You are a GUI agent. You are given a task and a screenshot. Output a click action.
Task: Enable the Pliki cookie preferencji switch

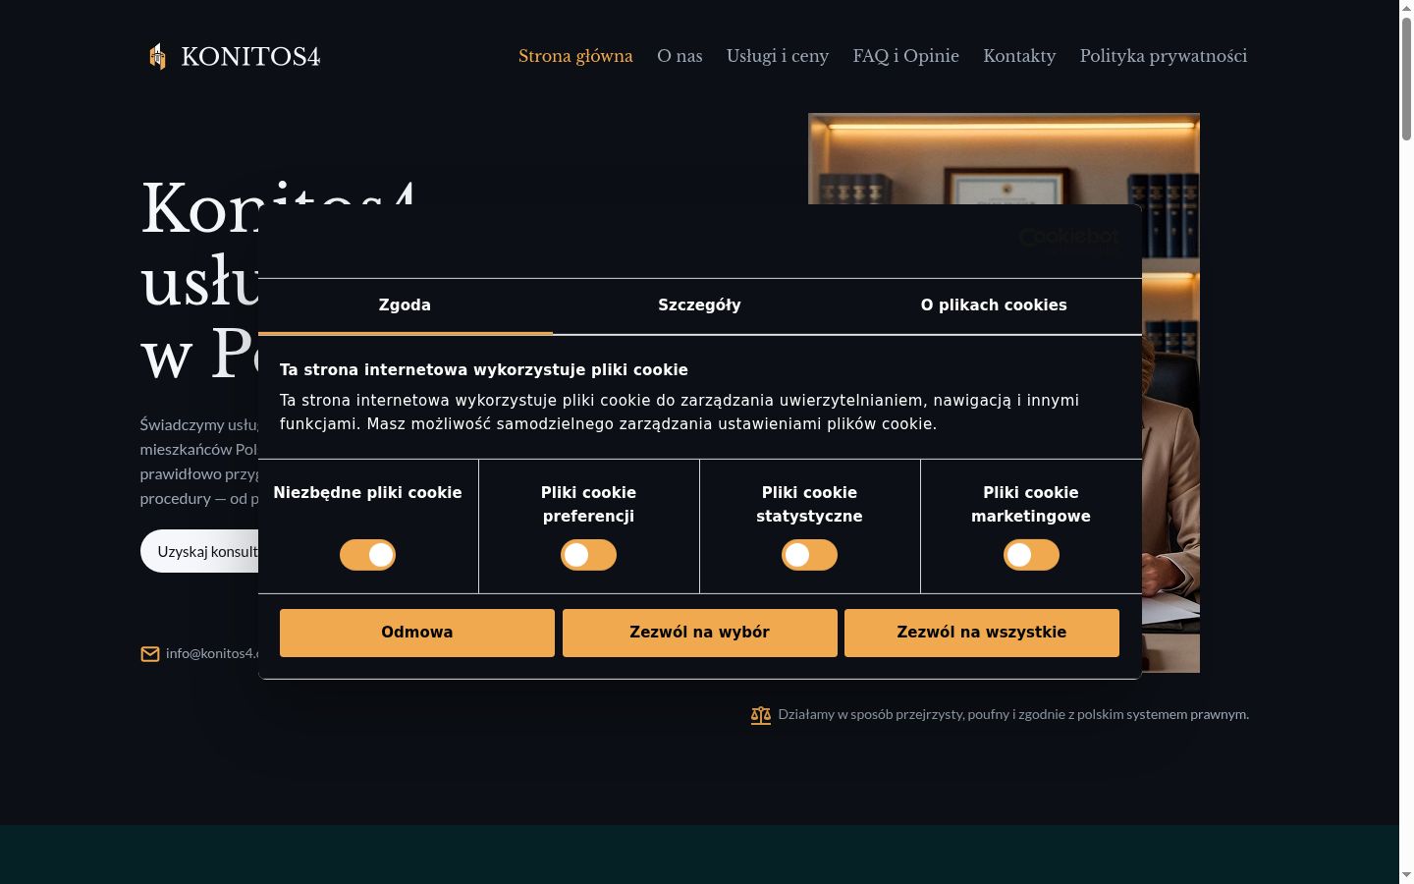pos(588,555)
